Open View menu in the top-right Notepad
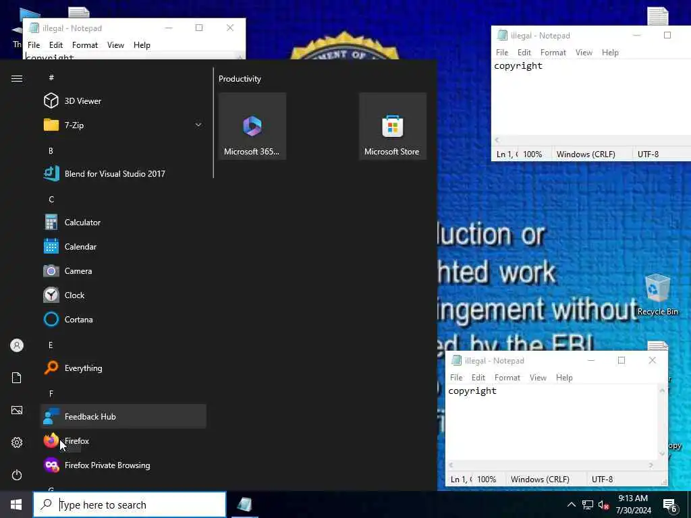This screenshot has width=691, height=518. (x=584, y=53)
